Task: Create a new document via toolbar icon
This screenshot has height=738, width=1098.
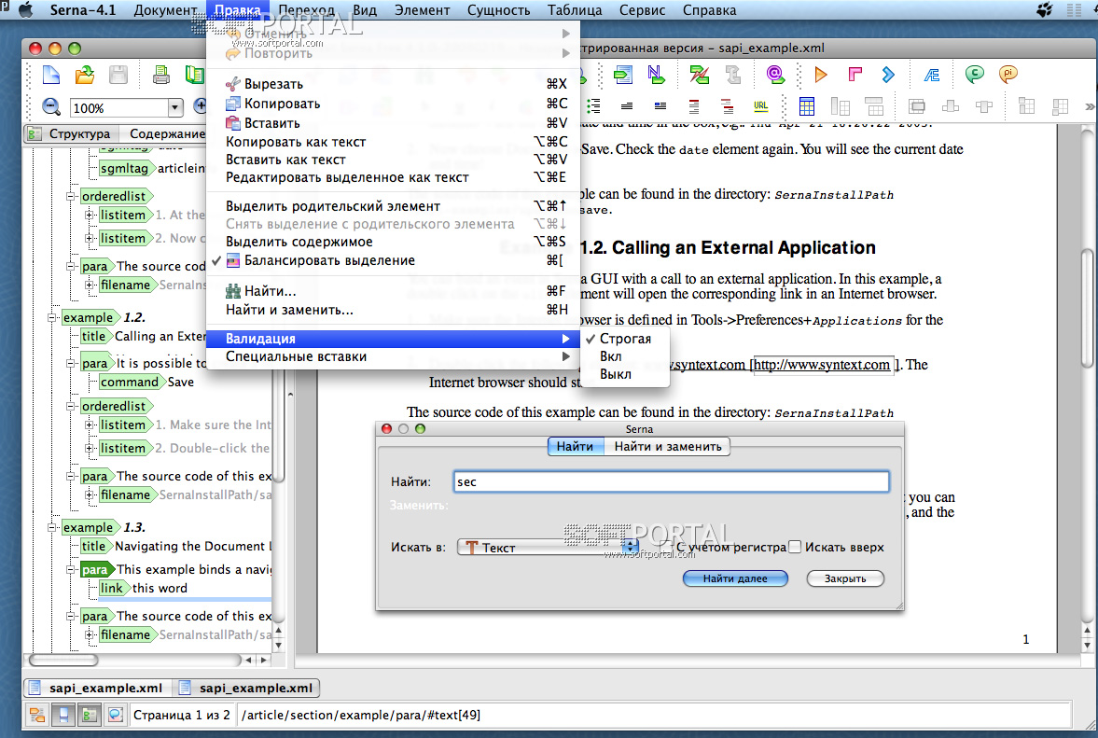Action: coord(51,75)
